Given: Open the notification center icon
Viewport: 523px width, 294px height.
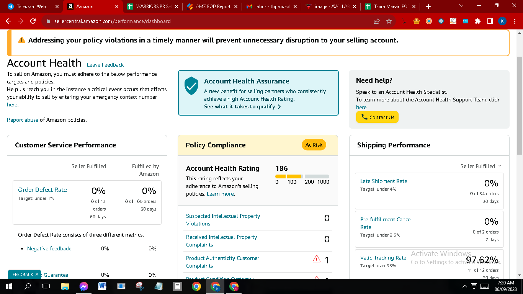Looking at the screenshot, I should pyautogui.click(x=474, y=286).
